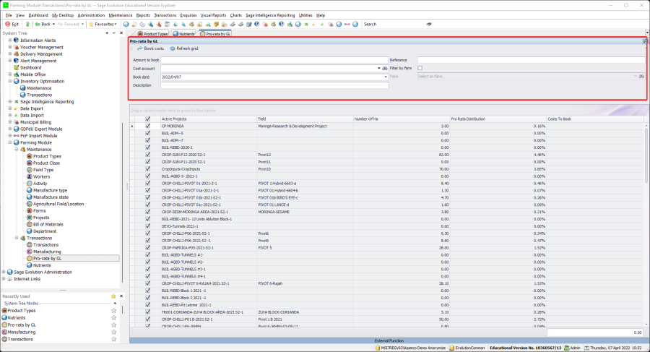
Task: Click the Refresh grid icon
Action: 173,48
